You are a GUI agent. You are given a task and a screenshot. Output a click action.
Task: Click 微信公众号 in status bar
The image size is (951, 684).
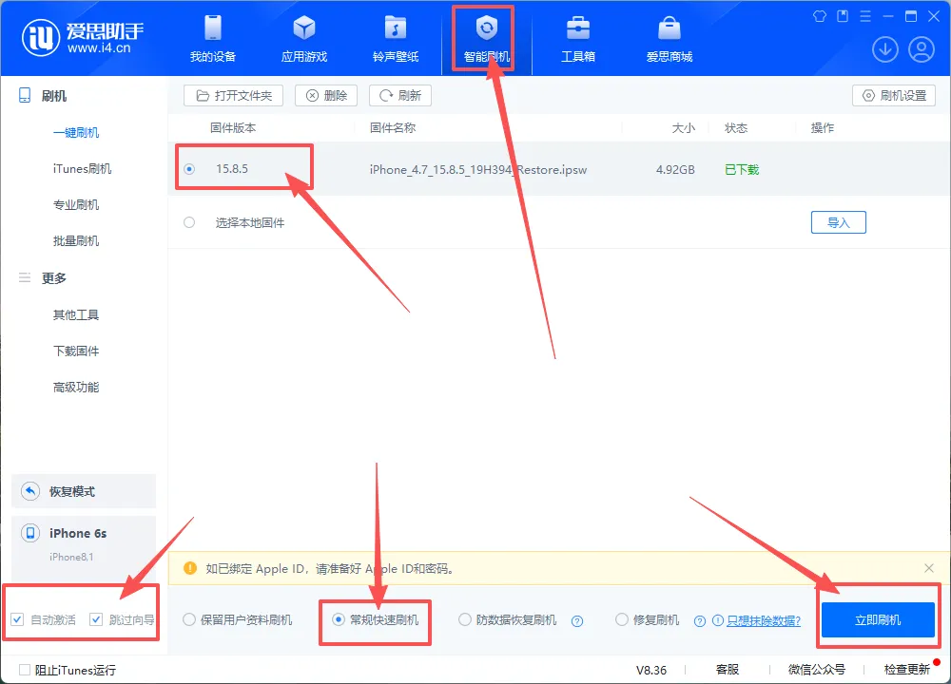coord(816,670)
